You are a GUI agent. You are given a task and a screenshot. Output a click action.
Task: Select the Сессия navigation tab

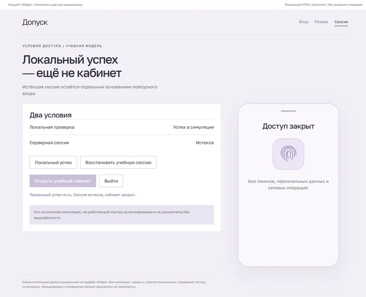[341, 22]
